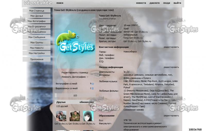This screenshot has height=131, width=206.
Task: Open Мои Новости sidebar item
Action: tap(37, 48)
